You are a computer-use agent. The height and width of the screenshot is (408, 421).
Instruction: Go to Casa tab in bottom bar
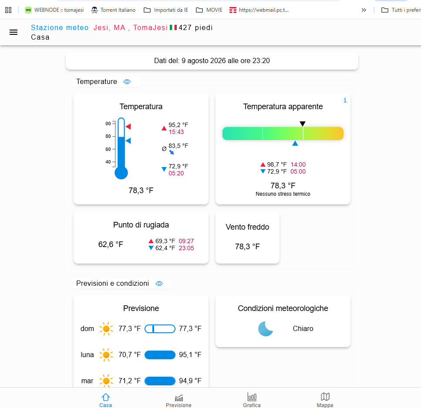pyautogui.click(x=105, y=400)
